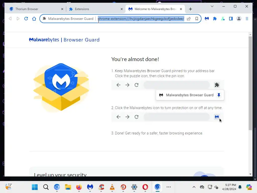Click the puzzle icon in step one illustration

tap(217, 85)
